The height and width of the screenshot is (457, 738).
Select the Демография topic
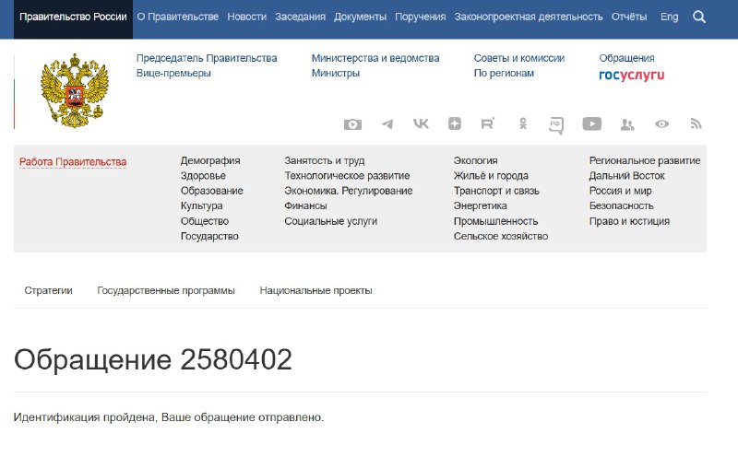click(x=210, y=161)
